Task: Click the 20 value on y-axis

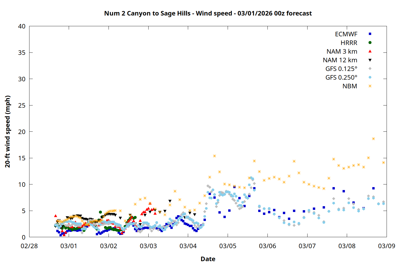Action: (22, 132)
